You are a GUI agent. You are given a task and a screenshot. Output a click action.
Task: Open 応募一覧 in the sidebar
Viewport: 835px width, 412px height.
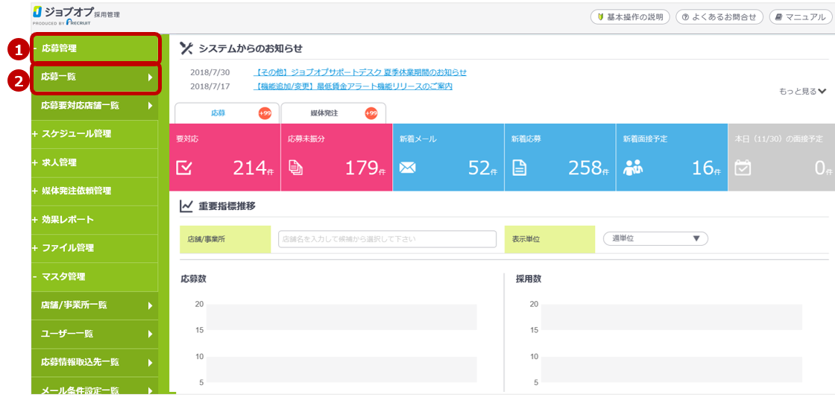[95, 77]
